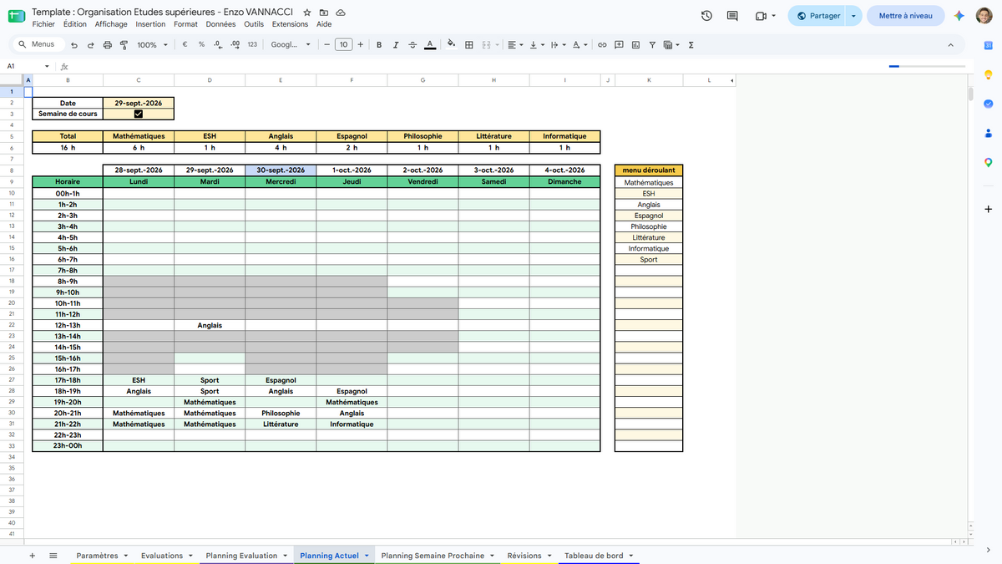Open the Données menu
Screen dimensions: 1002x564
click(220, 24)
